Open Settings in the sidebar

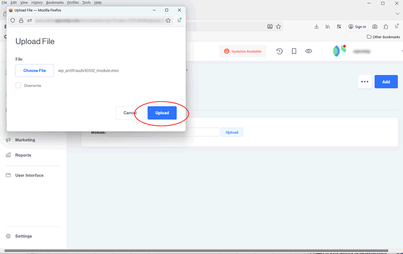(23, 236)
